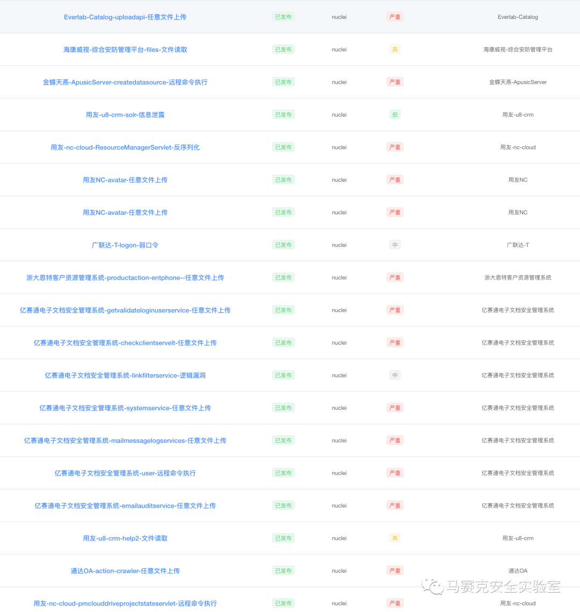Open 用友-nc-cloud-pmclouddriveprojectstateservlet-远程命令执行 link
Screen dimensions: 580x612
point(125,604)
